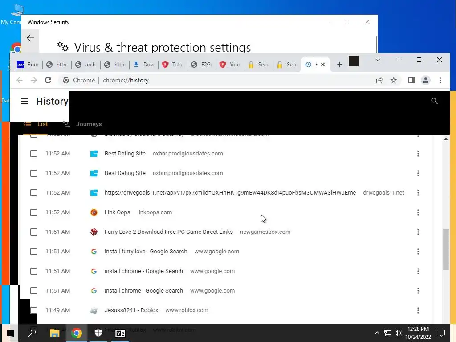Screen dimensions: 456x342
Task: Click the network tray icon
Action: point(388,333)
